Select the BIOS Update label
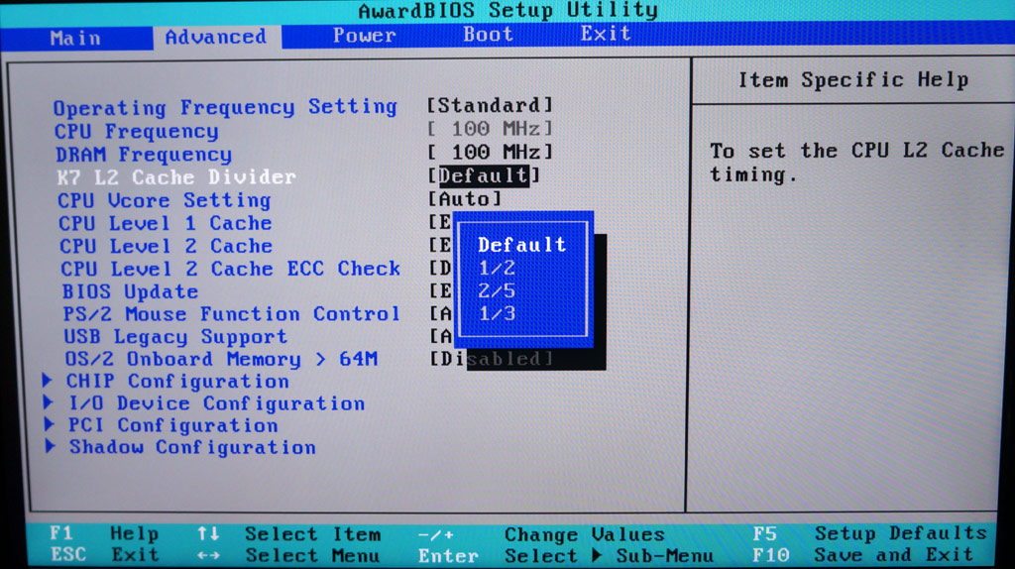The width and height of the screenshot is (1015, 569). pos(130,291)
